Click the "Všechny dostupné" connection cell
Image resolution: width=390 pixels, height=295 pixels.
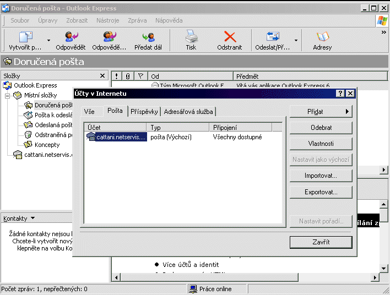[237, 137]
